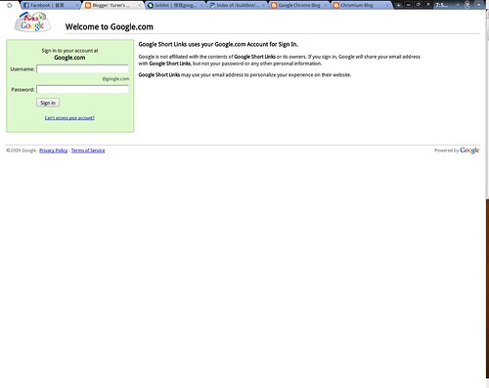
Task: Close the Index of /buildbot/ tab
Action: [x=263, y=5]
